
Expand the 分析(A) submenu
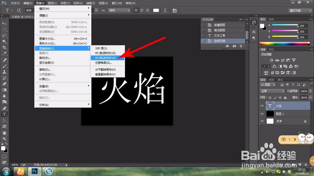63,105
